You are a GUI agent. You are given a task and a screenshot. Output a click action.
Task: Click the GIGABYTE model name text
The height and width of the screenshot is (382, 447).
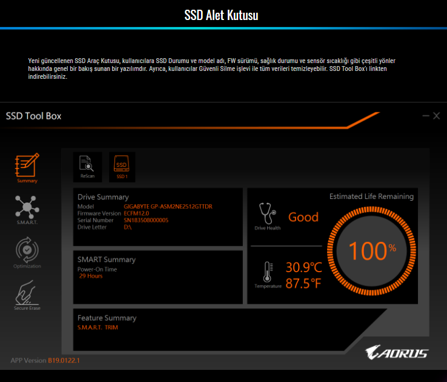point(168,207)
